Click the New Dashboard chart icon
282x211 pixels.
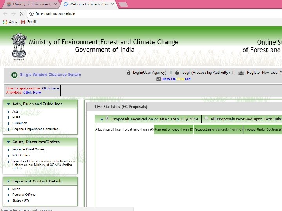point(158,79)
